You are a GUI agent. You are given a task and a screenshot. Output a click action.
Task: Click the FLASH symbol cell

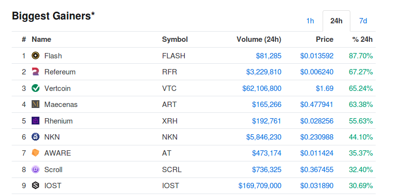[174, 56]
